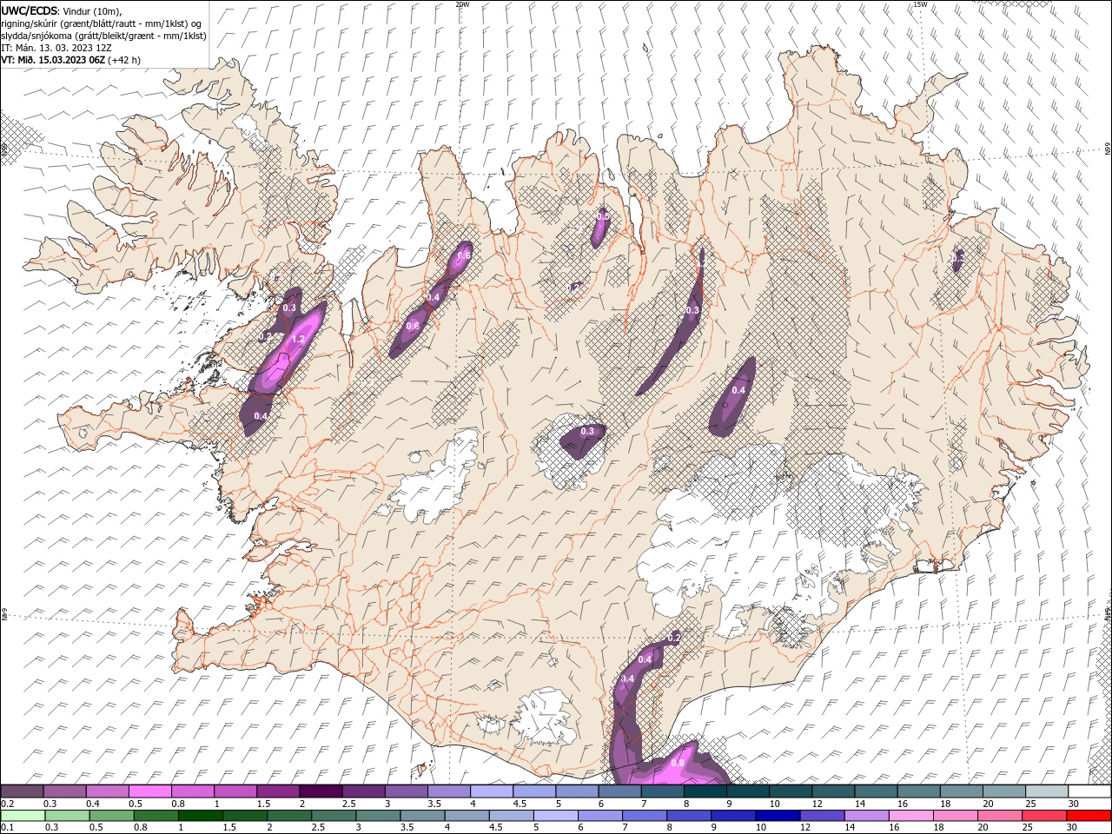Viewport: 1112px width, 834px height.
Task: Pick the purple-row swatch starting at 0.8
Action: (x=192, y=791)
